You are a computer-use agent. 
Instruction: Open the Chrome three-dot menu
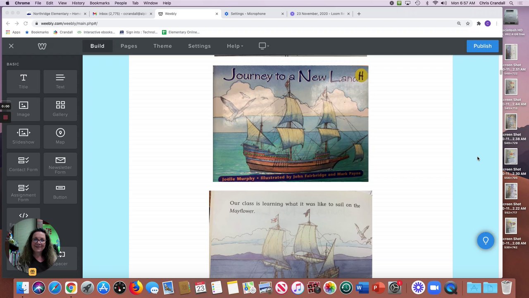(496, 24)
